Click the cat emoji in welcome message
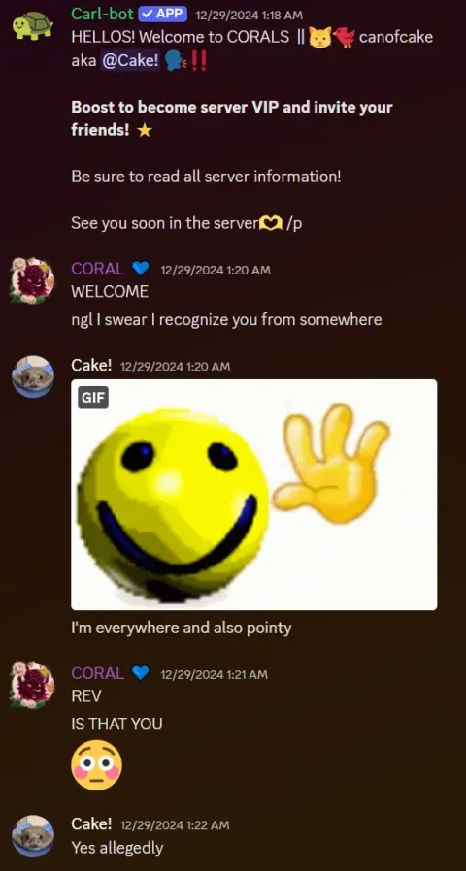466x871 pixels. tap(319, 39)
